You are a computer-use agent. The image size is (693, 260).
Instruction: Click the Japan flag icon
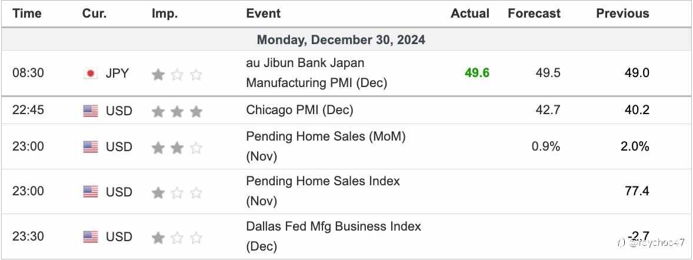(91, 74)
